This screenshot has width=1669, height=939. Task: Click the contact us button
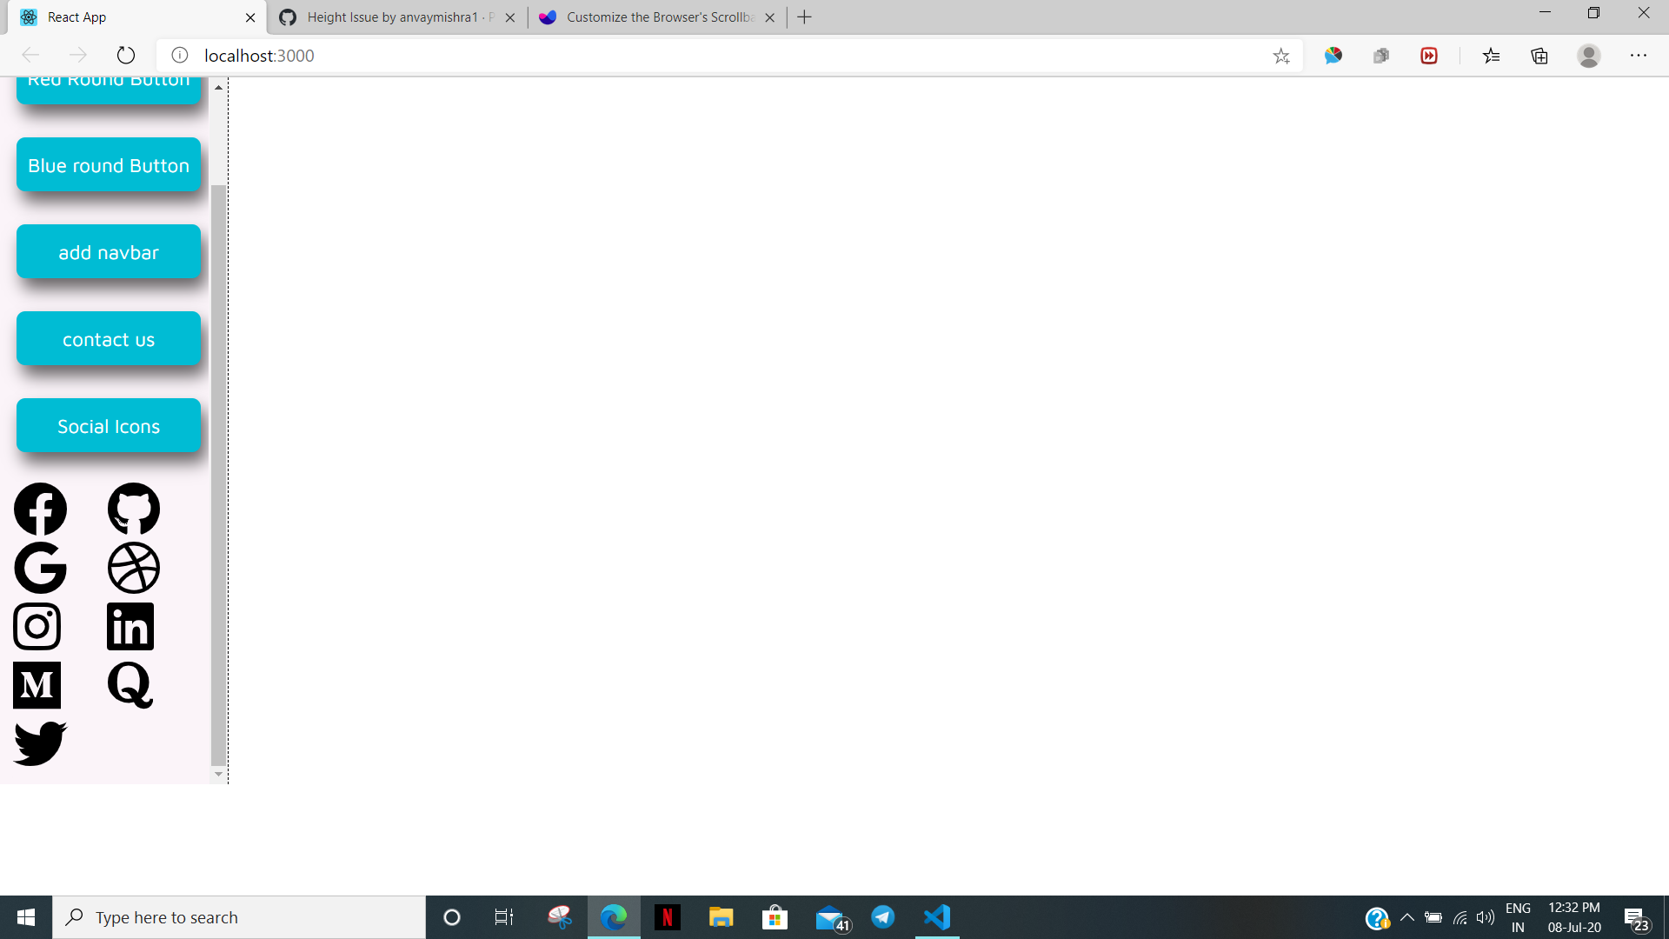click(x=108, y=339)
